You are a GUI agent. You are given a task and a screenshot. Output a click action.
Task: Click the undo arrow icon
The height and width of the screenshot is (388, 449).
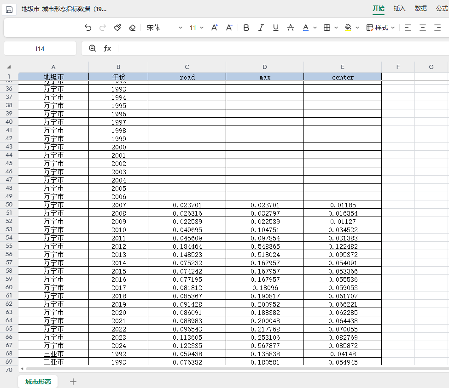tap(88, 28)
